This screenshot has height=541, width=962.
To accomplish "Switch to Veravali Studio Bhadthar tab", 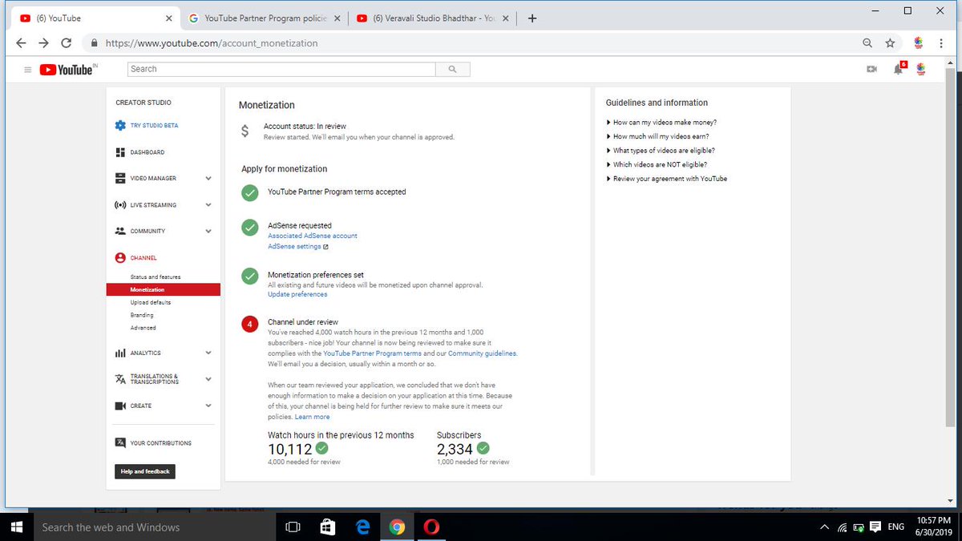I will point(434,18).
